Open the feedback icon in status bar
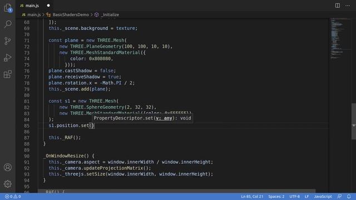This screenshot has height=200, width=356. coord(339,197)
